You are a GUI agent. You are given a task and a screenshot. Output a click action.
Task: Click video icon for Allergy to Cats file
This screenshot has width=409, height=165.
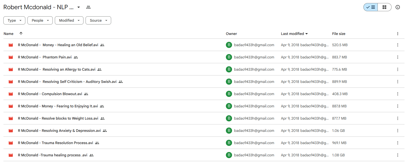coord(11,69)
